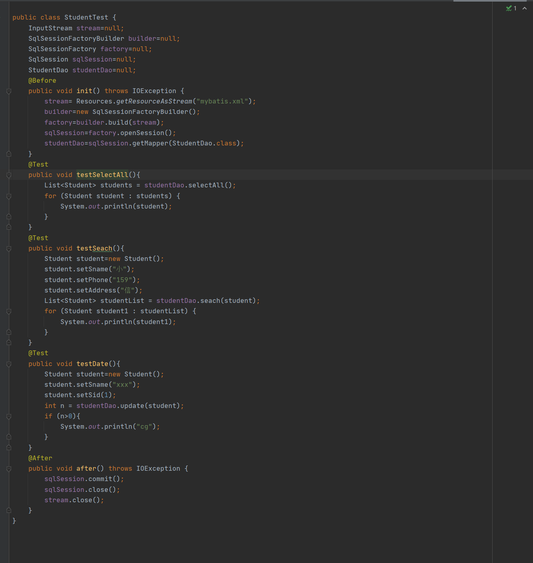The image size is (533, 563).
Task: Click IOException in after method signature
Action: pos(158,469)
